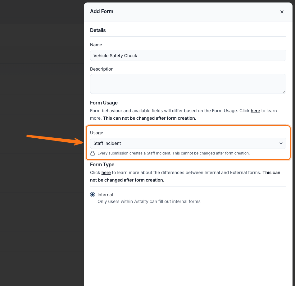Close the Add Form dialog
Image resolution: width=295 pixels, height=286 pixels.
point(282,12)
